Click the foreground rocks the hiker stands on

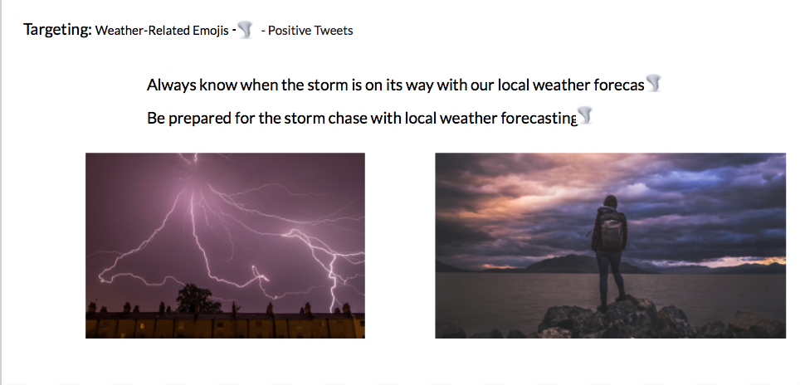pyautogui.click(x=612, y=319)
